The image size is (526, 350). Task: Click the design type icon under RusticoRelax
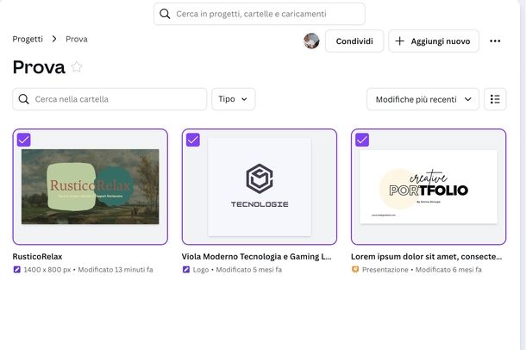pyautogui.click(x=16, y=270)
